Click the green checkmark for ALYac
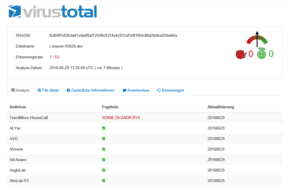The width and height of the screenshot is (290, 187). pos(103,128)
